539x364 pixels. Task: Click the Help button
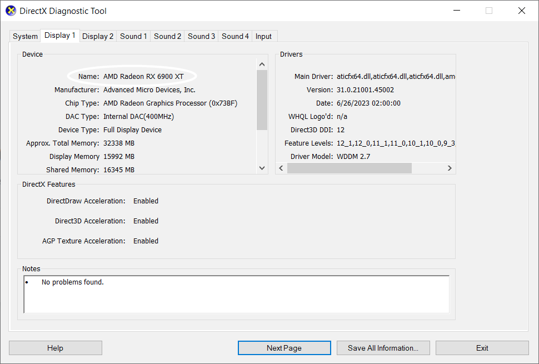[56, 348]
